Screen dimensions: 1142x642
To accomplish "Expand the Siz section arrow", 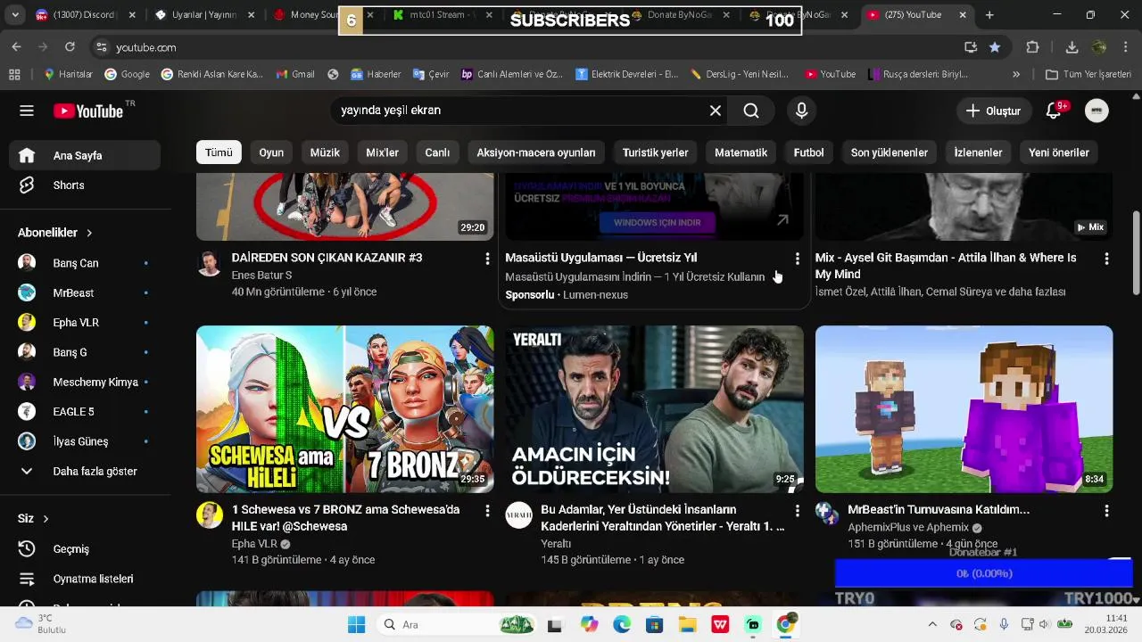I will click(x=46, y=519).
